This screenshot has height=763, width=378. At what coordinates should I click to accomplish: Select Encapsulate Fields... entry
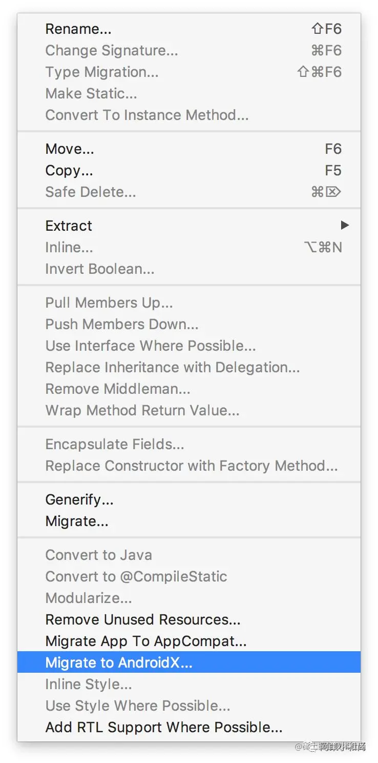115,445
